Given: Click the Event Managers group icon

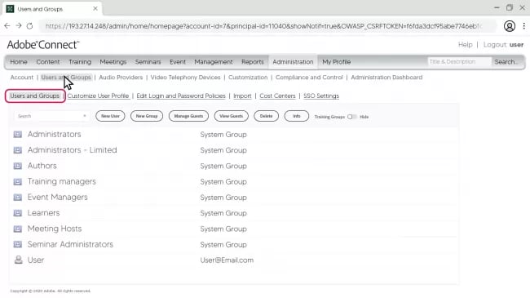Looking at the screenshot, I should 18,197.
